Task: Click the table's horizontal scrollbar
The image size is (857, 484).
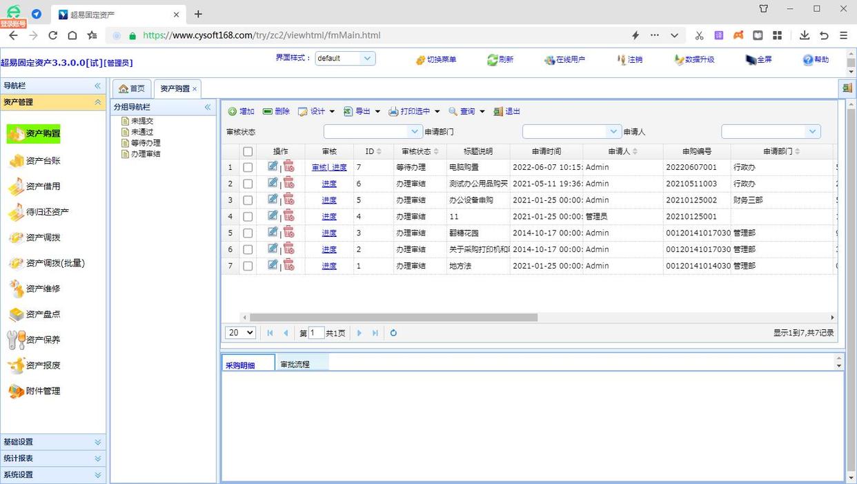Action: 393,318
